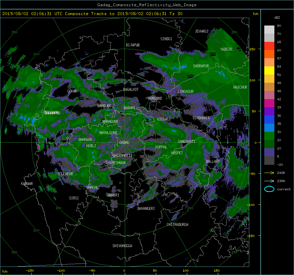Click the 'RAMDURG' city label
294x275 pixels.
coord(104,106)
